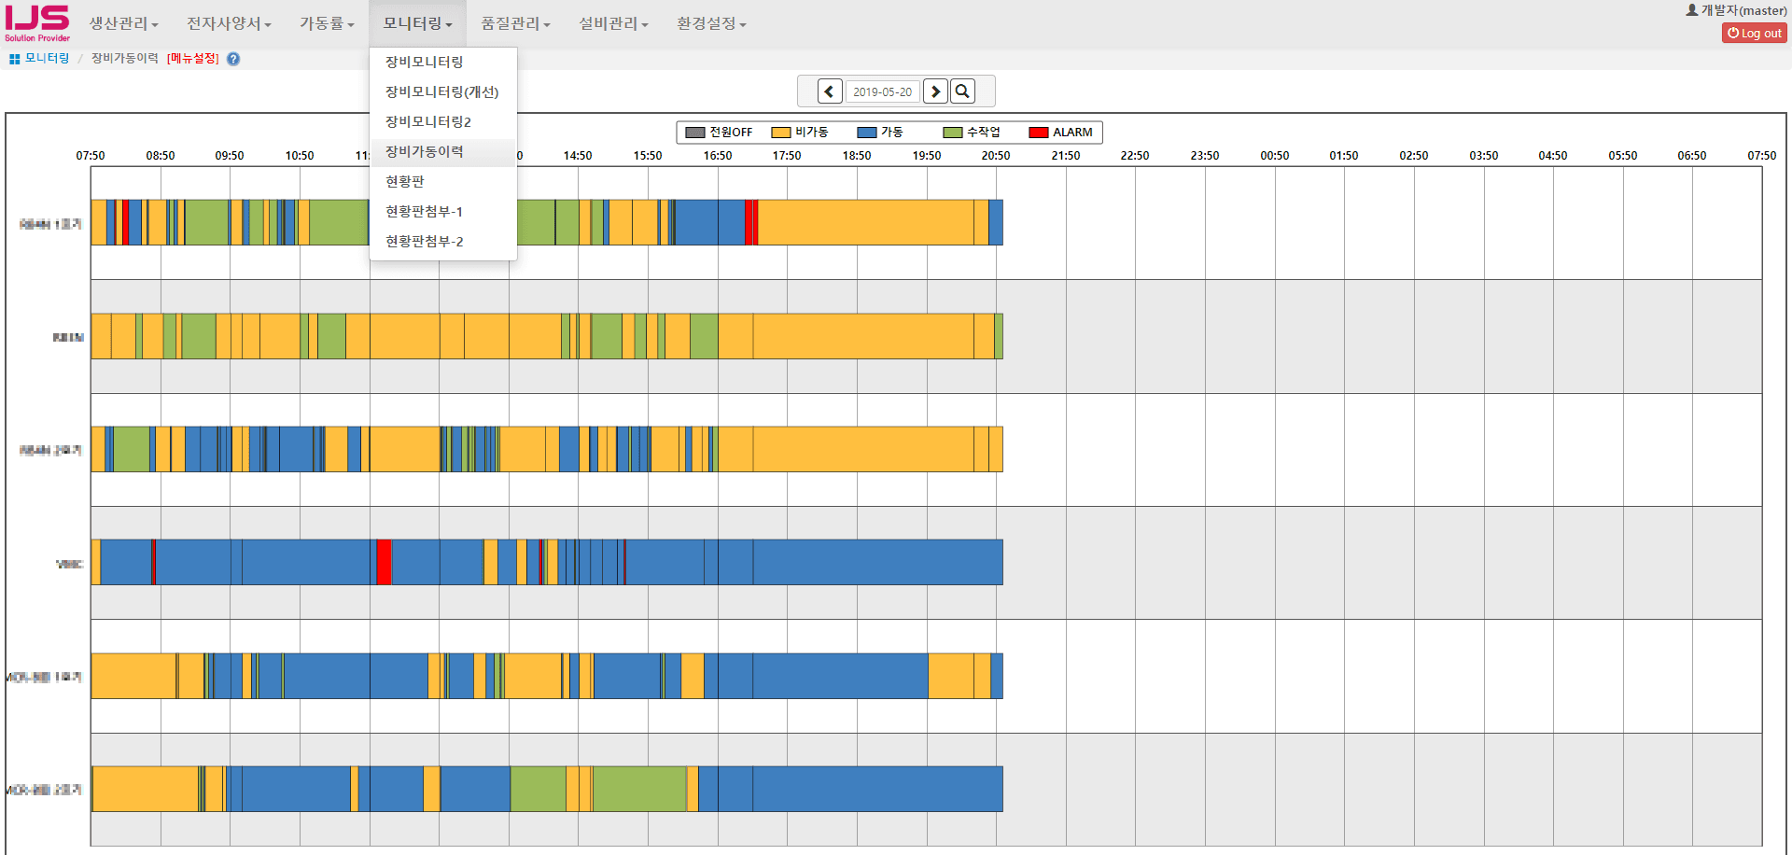Expand the 설비관리 menu

[613, 23]
